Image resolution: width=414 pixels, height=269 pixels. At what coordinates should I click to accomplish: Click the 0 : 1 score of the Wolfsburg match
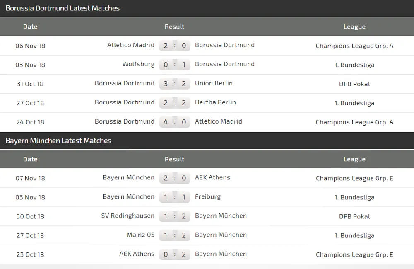(175, 65)
